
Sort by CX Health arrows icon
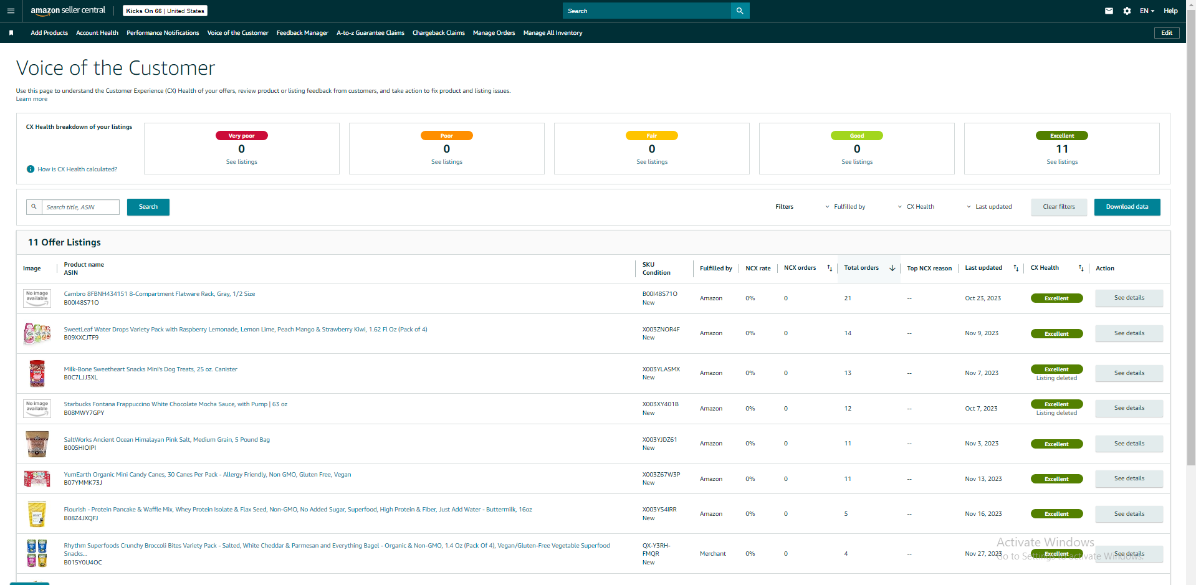click(1081, 269)
